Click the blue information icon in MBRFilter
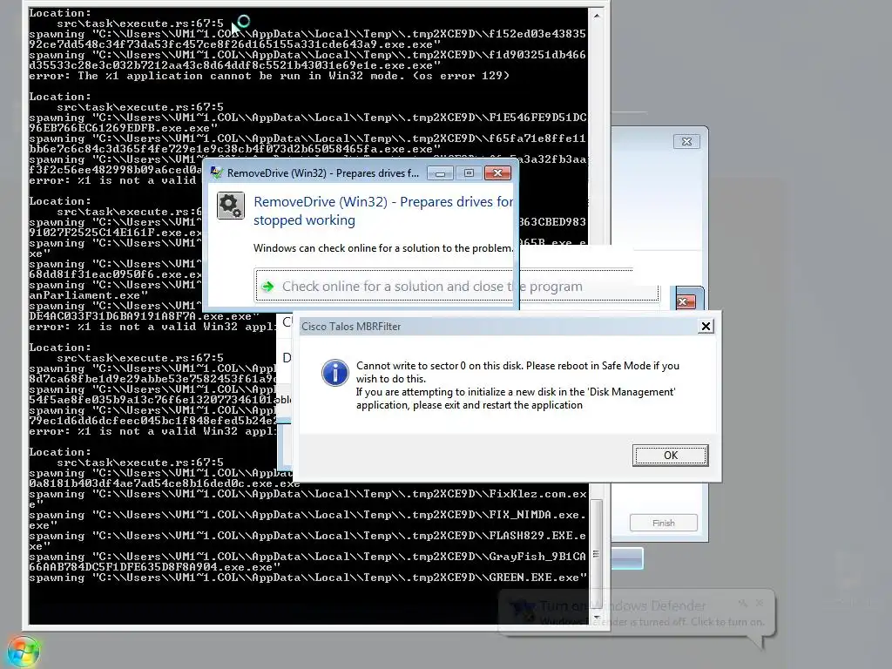892x669 pixels. [x=335, y=373]
